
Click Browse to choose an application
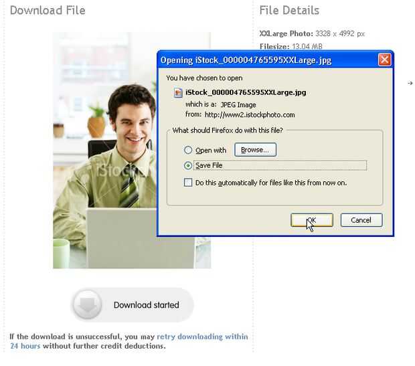tap(256, 149)
